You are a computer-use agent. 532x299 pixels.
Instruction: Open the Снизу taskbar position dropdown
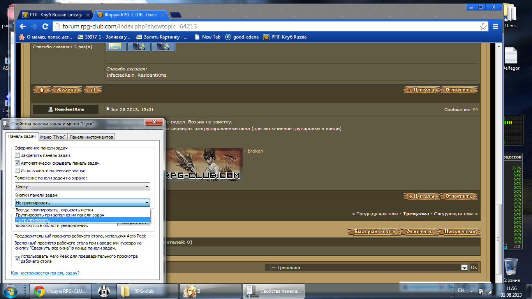click(83, 186)
